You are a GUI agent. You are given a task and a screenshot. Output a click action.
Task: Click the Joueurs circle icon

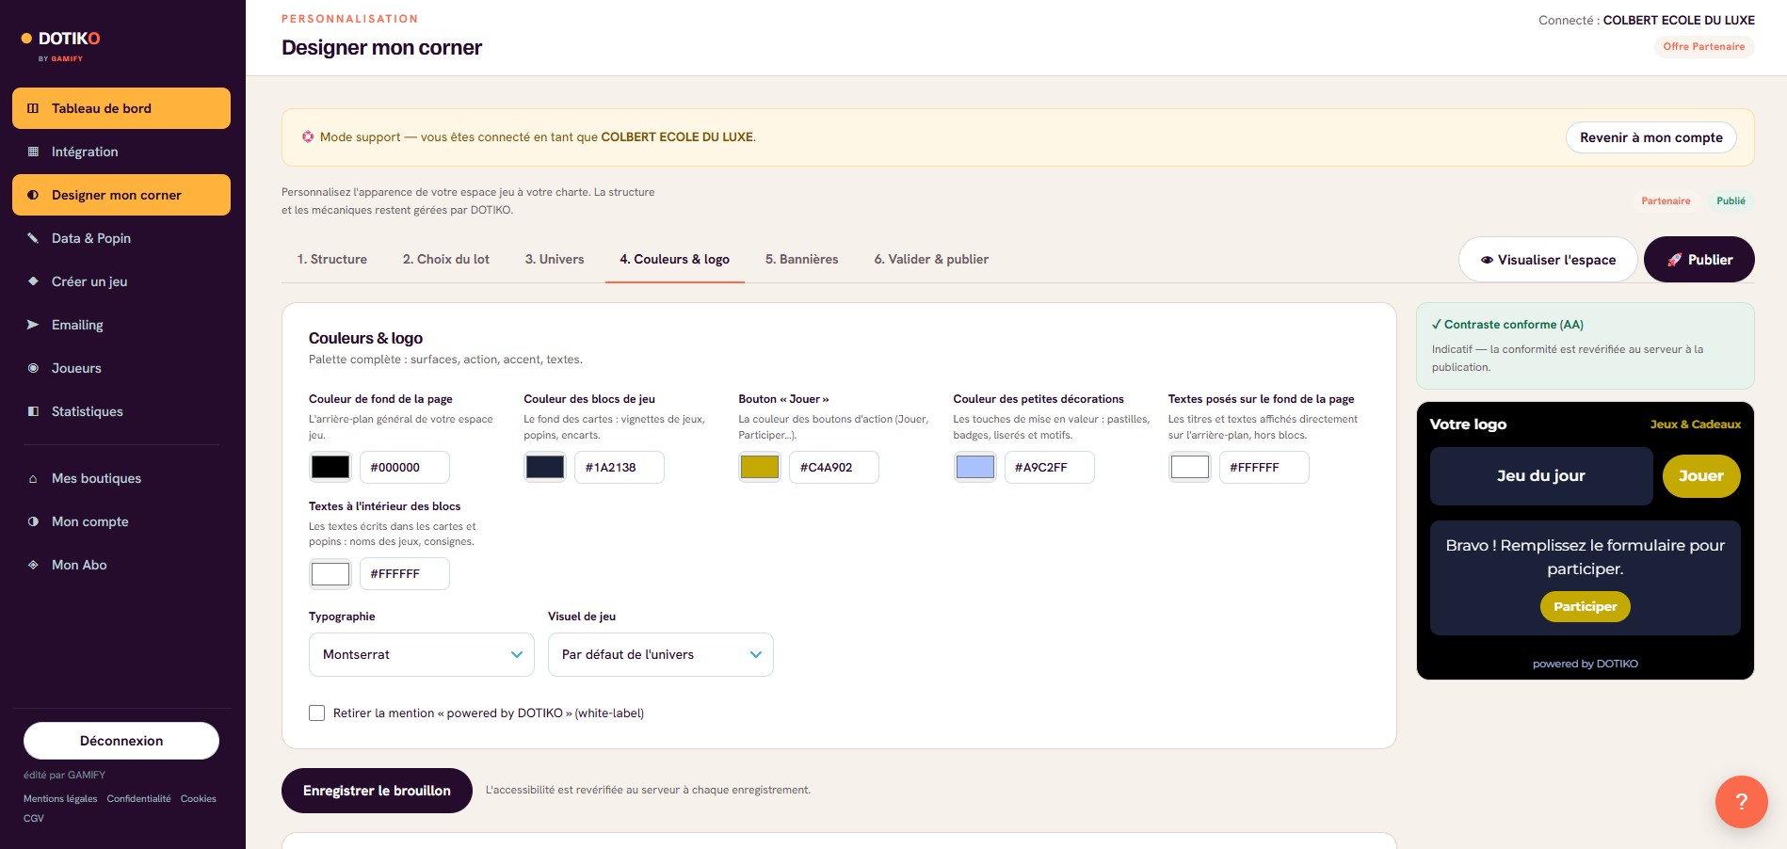[33, 368]
